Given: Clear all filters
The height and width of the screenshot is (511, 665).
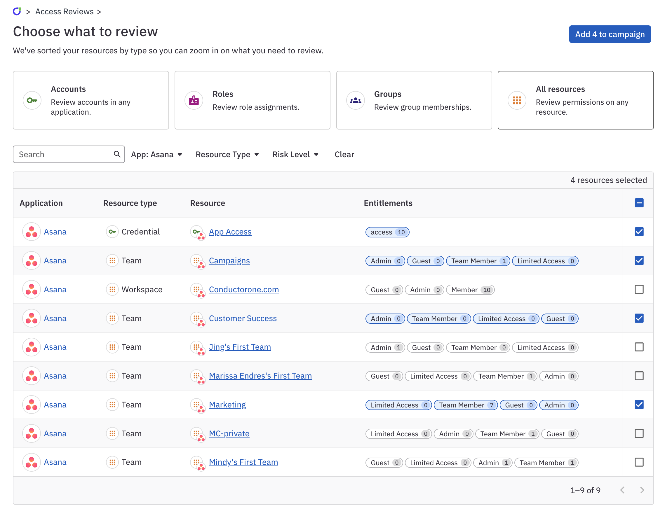Looking at the screenshot, I should coord(344,155).
